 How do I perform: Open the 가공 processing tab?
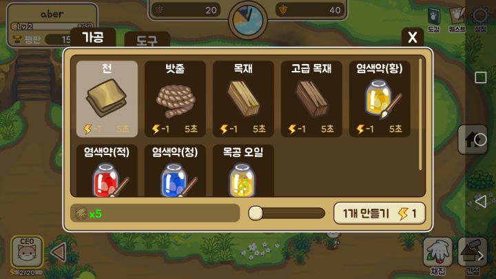93,37
